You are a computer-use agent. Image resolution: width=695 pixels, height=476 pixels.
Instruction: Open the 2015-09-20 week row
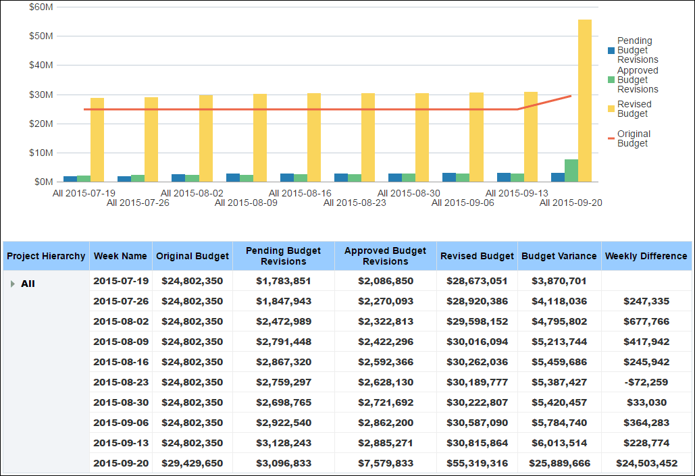120,465
